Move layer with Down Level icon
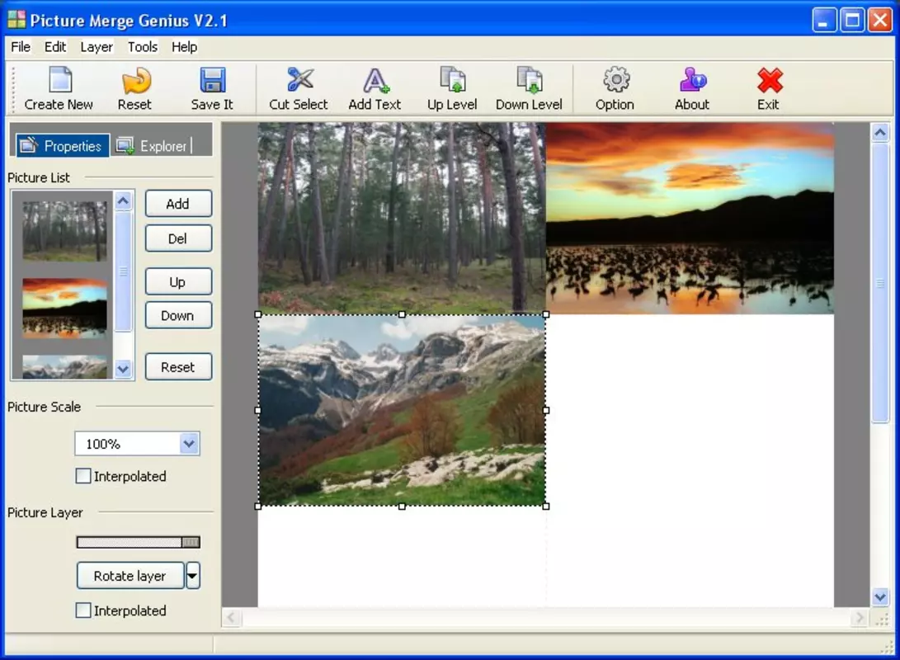 pos(530,80)
